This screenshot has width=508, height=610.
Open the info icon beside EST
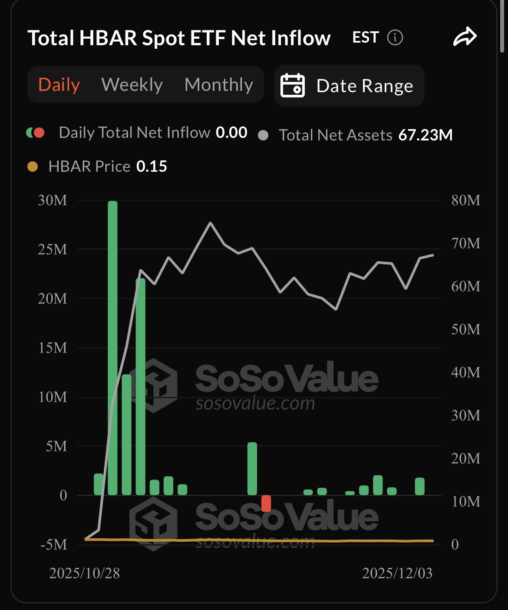(x=395, y=37)
